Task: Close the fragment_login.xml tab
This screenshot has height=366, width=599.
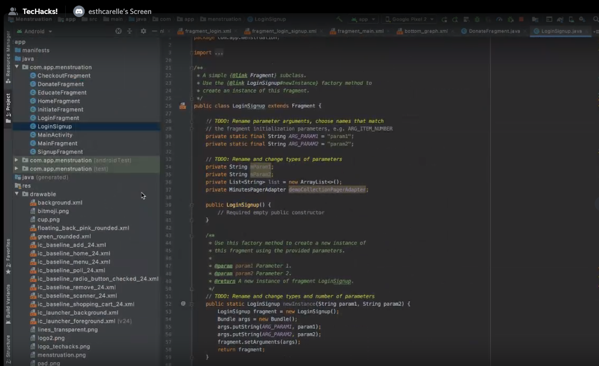Action: point(235,31)
